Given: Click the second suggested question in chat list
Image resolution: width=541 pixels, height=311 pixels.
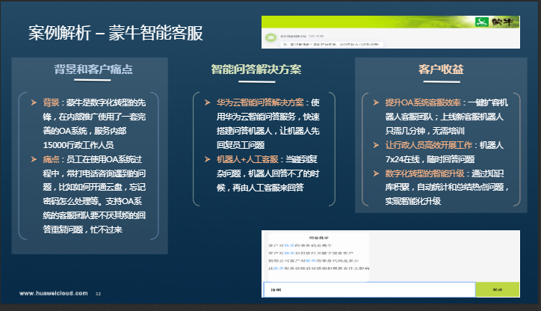Looking at the screenshot, I should tap(311, 253).
